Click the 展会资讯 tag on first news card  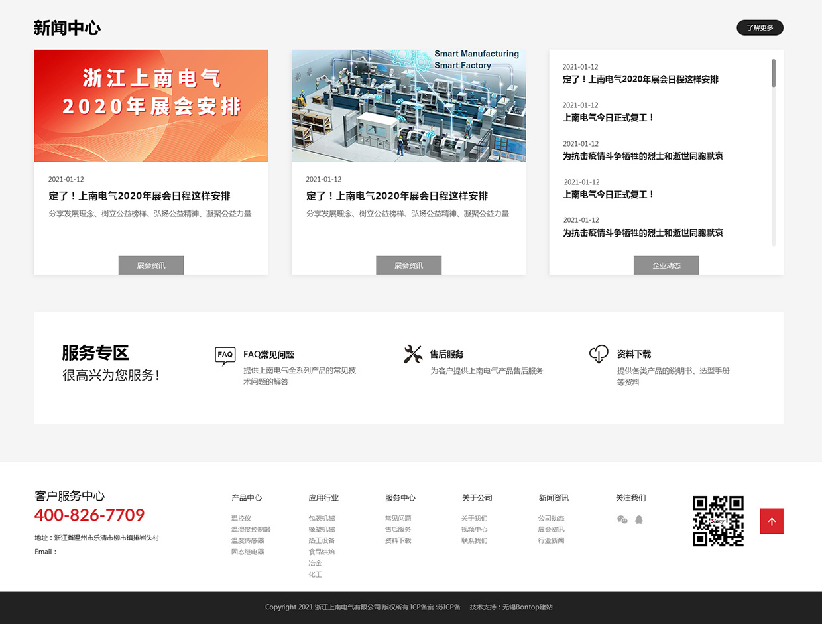[x=151, y=265]
